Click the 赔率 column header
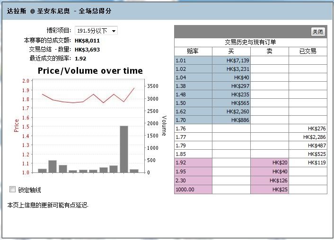Image resolution: width=334 pixels, height=240 pixels. point(193,51)
